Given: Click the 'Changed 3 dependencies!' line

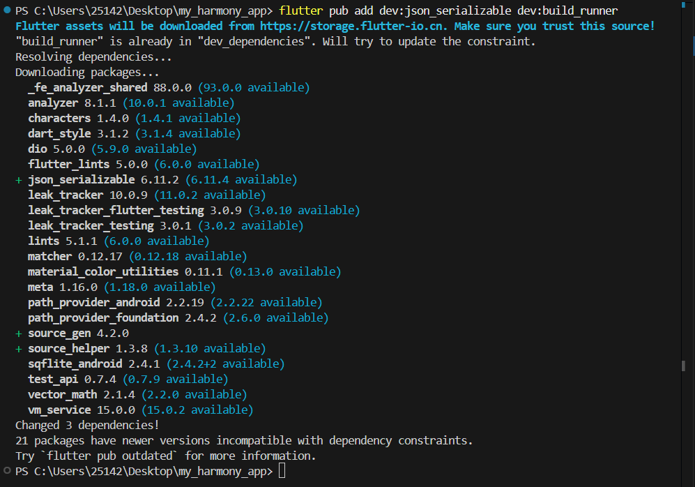Looking at the screenshot, I should point(87,426).
